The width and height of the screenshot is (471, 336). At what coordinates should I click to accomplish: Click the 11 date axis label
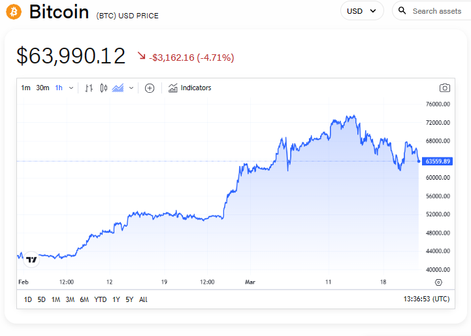[328, 282]
